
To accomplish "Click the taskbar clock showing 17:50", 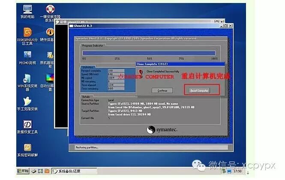I will 237,171.
